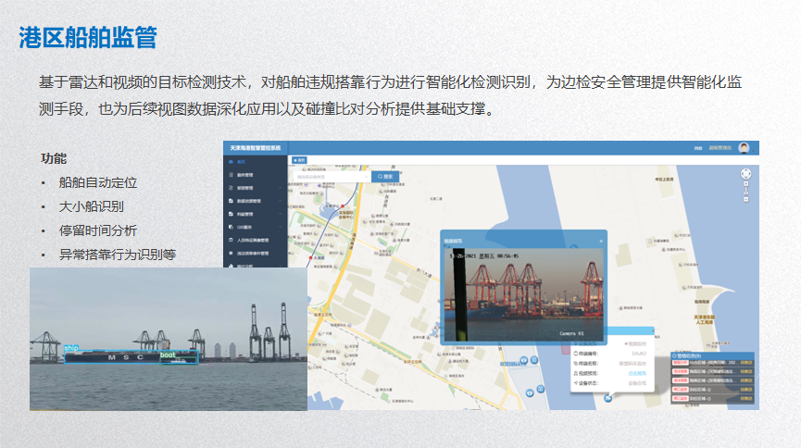Close the 视频预览 video popup

(600, 241)
